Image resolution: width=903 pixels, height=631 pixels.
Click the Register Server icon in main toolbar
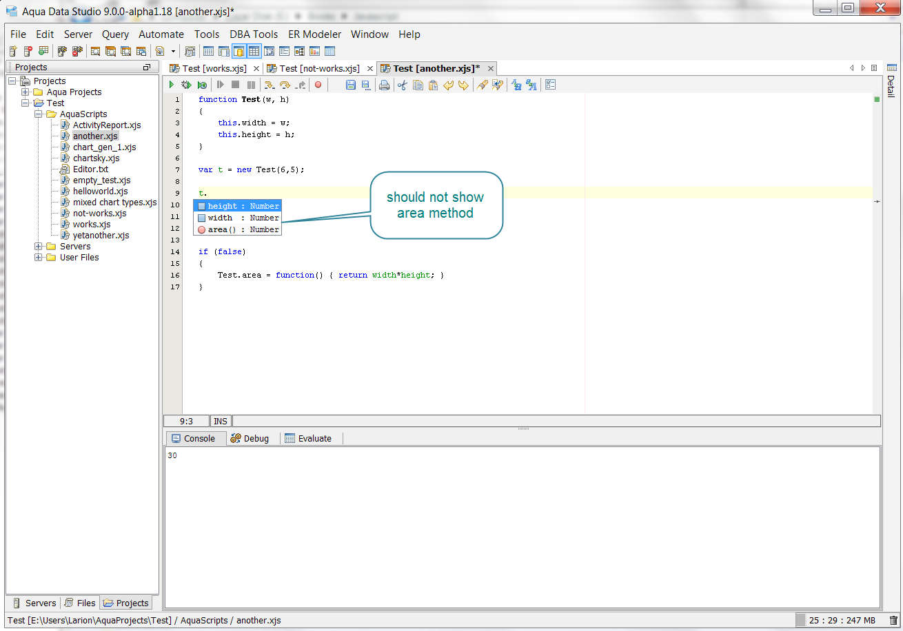13,51
